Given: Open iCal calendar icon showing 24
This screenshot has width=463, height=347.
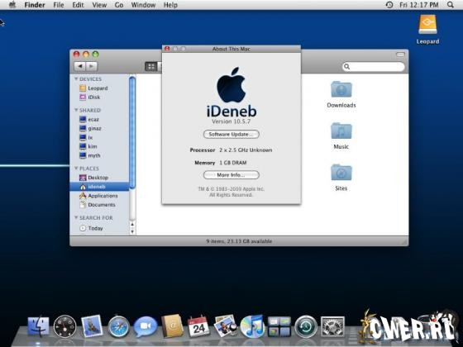Looking at the screenshot, I should coord(198,326).
